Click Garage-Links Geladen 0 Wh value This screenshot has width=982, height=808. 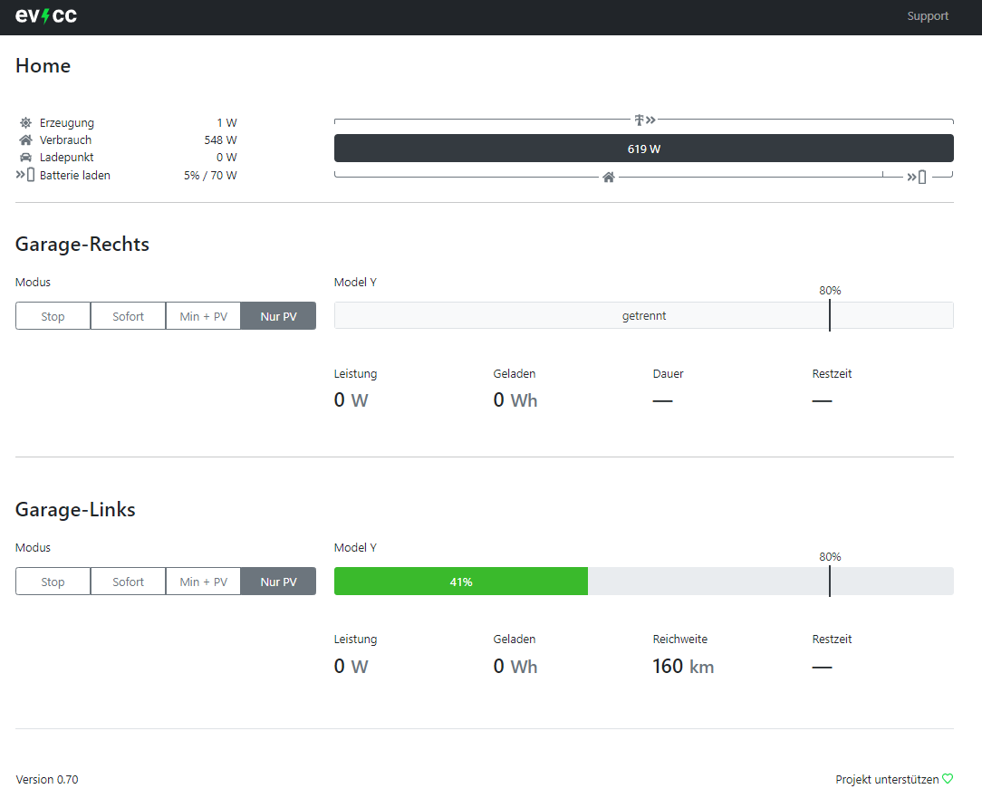pos(515,666)
